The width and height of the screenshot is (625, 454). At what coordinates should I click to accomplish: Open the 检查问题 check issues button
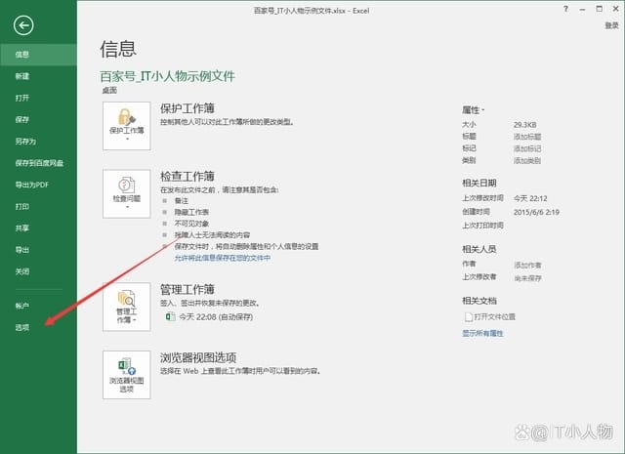127,193
